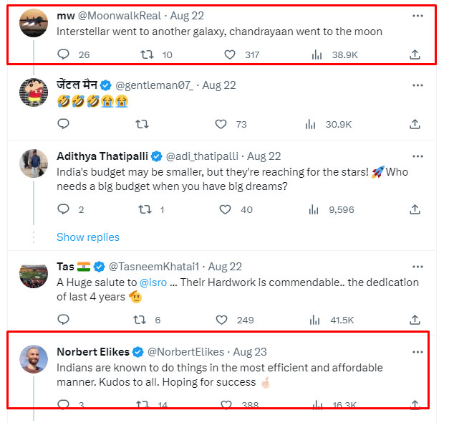Screen dimensions: 449x423
Task: Share Adithya Thatipalli's tweet
Action: coord(415,210)
